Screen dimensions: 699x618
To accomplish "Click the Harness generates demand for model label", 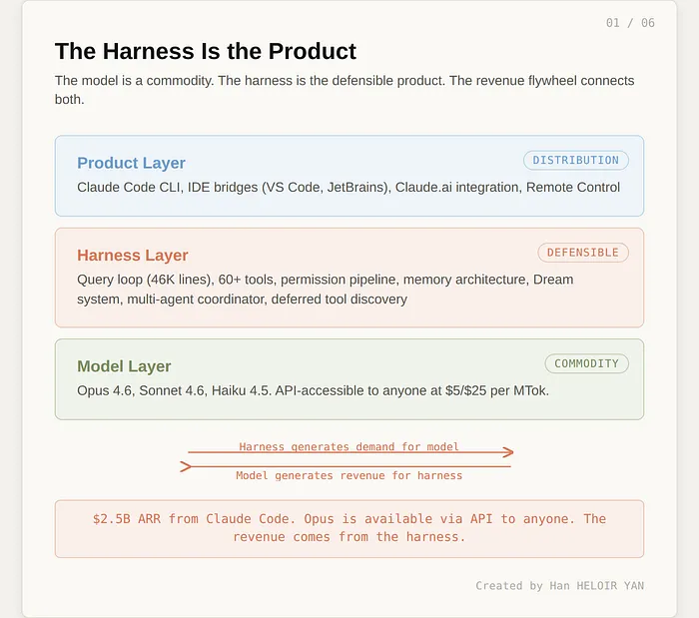I will click(x=349, y=446).
